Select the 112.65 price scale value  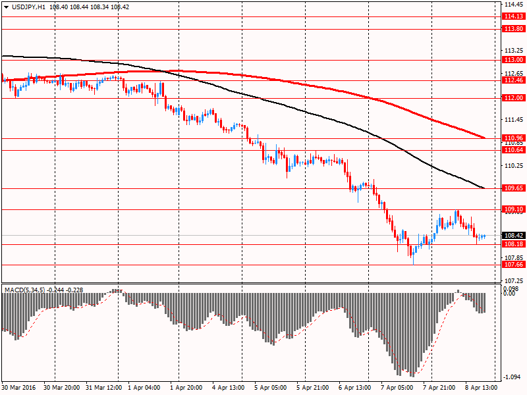[514, 73]
